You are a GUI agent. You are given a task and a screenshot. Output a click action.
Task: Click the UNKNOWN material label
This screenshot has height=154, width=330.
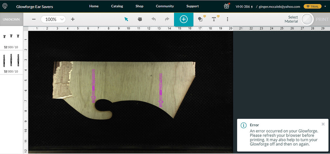click(11, 19)
